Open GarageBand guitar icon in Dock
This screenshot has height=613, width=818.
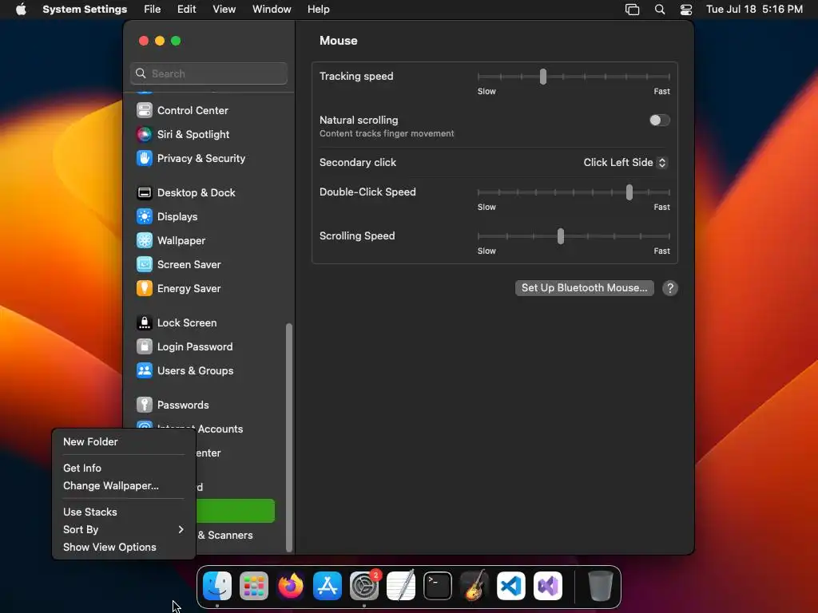point(475,586)
